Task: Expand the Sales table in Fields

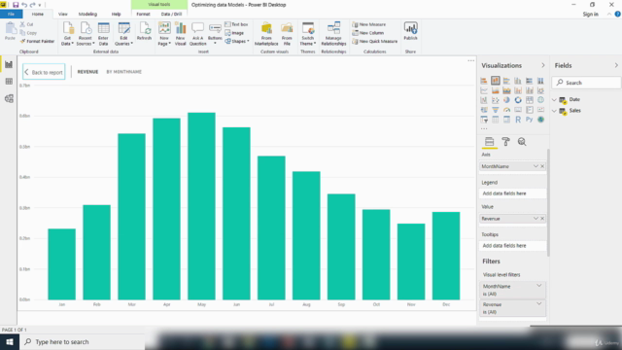Action: coord(555,111)
